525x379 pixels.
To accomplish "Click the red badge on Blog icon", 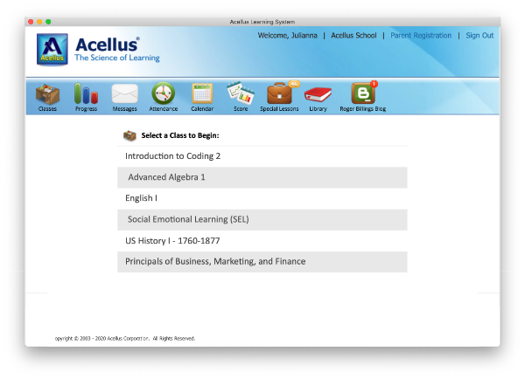I will point(374,84).
